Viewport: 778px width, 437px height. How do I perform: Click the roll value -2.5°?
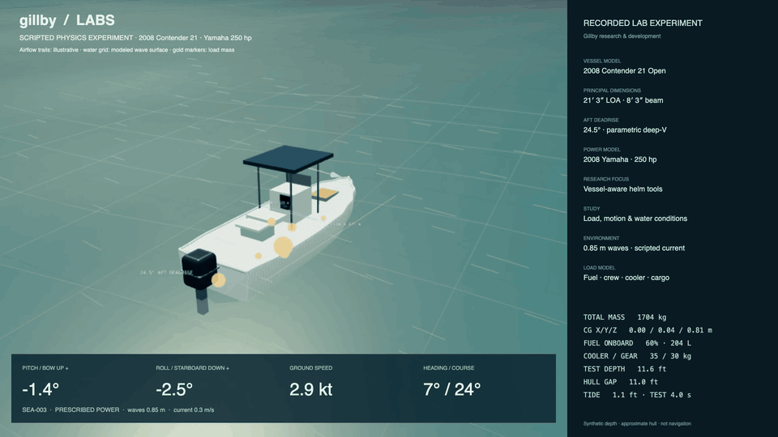[x=174, y=389]
